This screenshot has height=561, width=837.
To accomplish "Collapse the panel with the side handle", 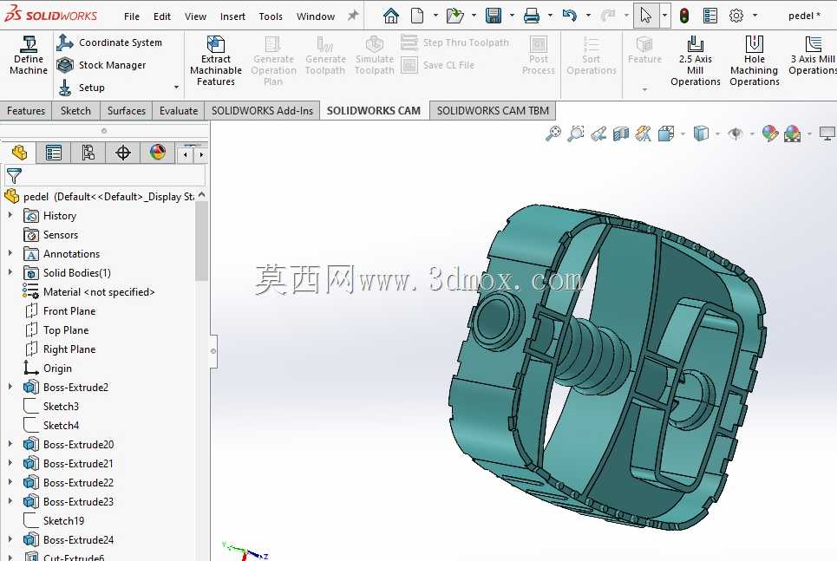I will tap(213, 351).
